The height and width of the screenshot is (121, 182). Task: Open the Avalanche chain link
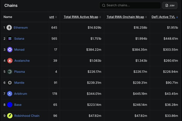click(x=22, y=61)
